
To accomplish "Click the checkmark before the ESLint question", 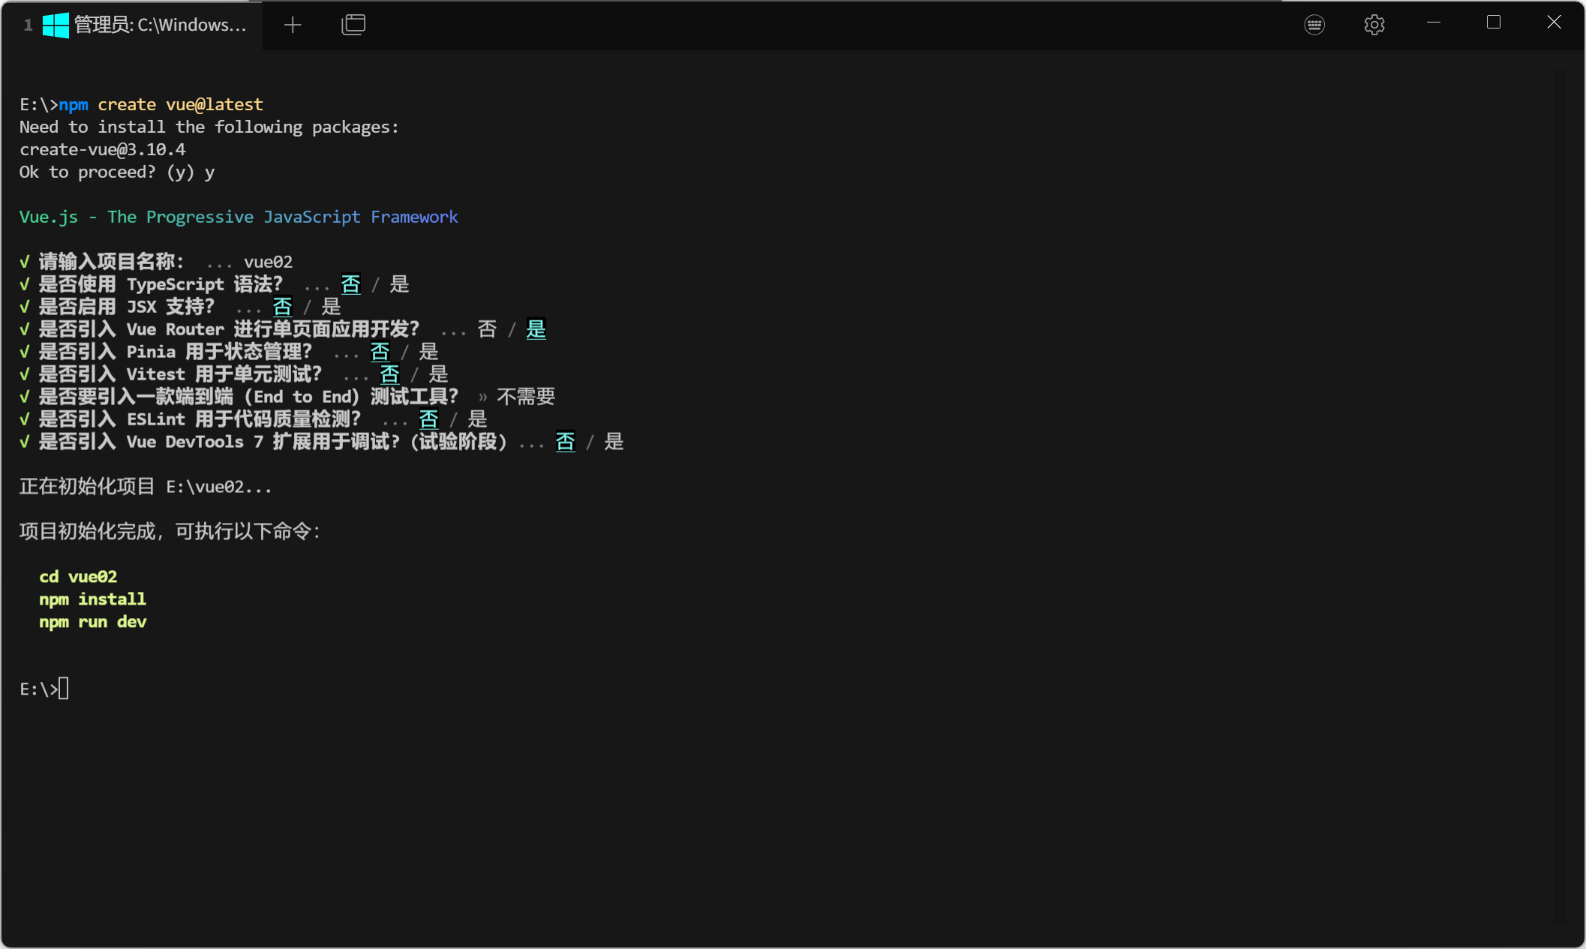I will coord(25,419).
